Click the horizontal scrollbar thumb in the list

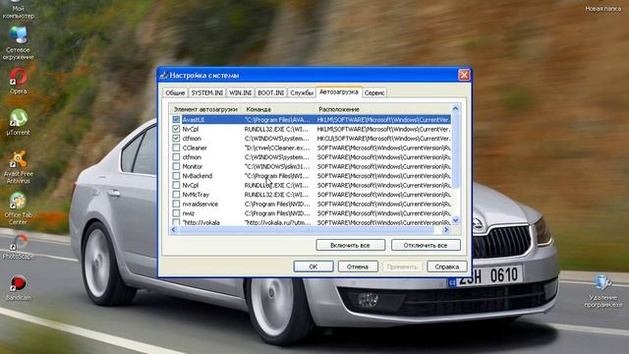[x=306, y=229]
